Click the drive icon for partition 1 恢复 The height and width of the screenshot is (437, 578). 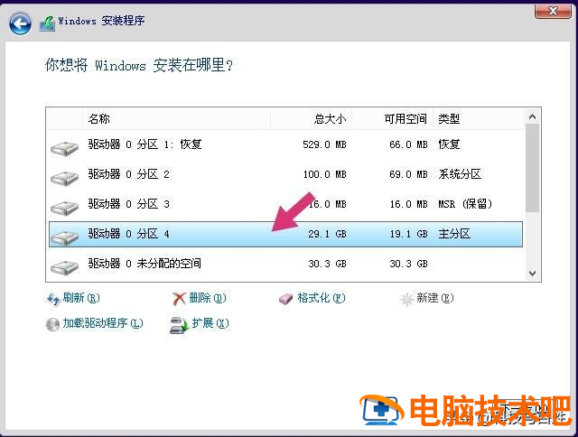[64, 148]
